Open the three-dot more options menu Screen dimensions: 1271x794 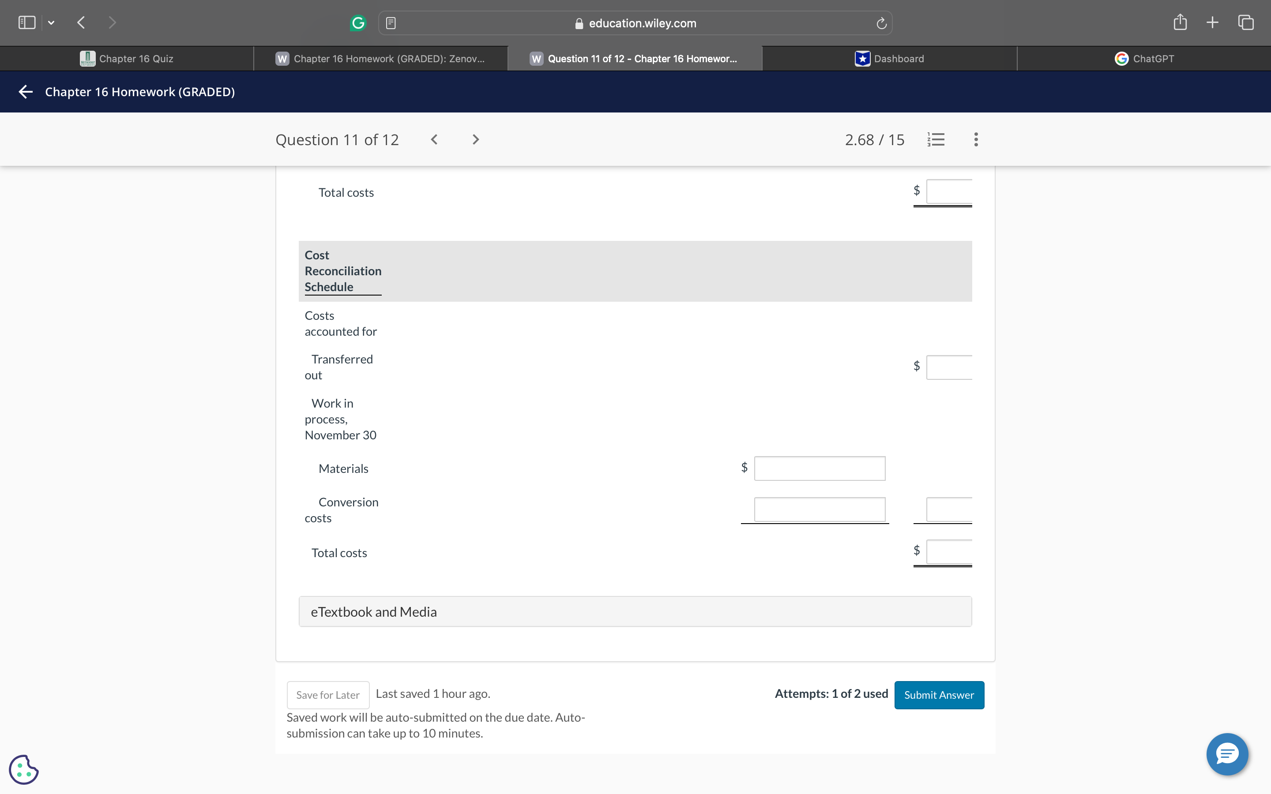point(976,139)
